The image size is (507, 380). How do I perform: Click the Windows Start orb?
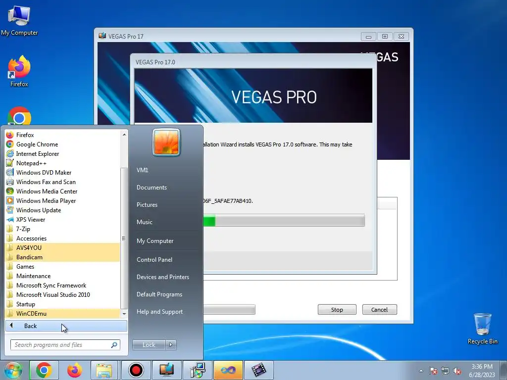click(x=13, y=370)
